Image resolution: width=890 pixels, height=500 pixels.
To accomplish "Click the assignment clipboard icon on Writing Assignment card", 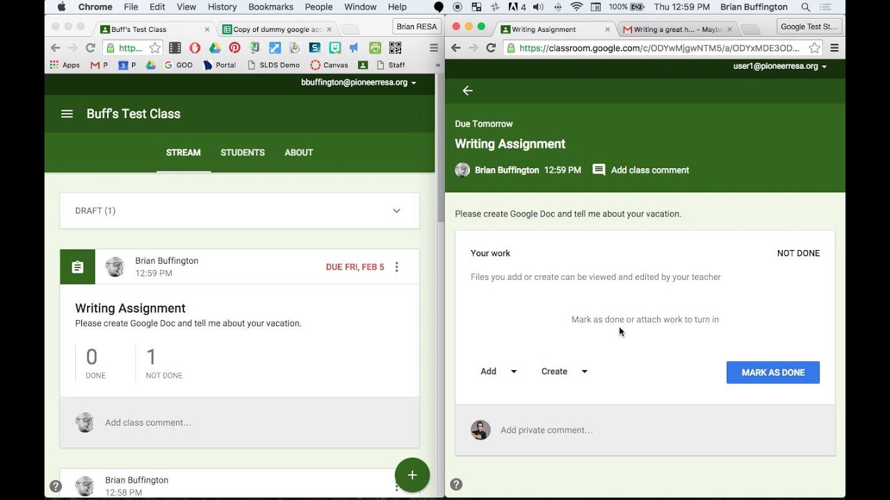I will click(78, 267).
